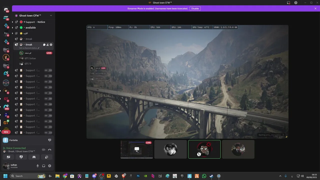Join Support voice channel with 00 10 limit
This screenshot has width=320, height=180.
[33, 132]
